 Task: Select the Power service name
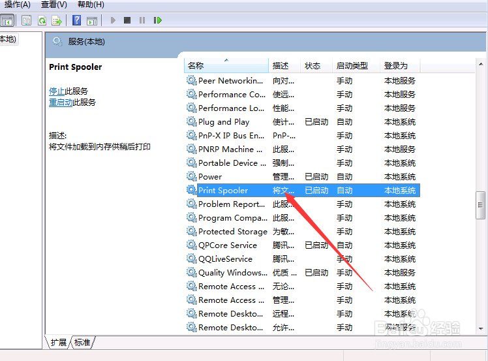210,177
